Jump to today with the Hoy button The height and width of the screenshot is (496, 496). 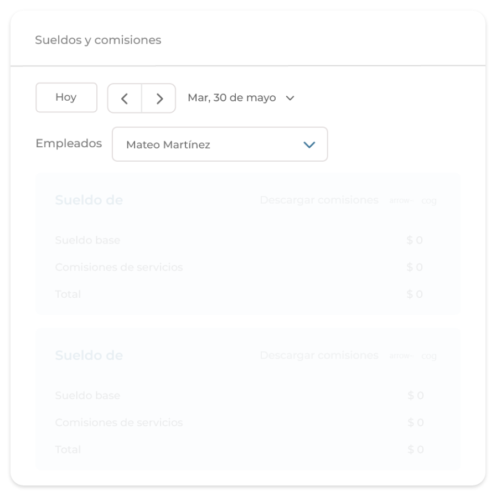click(x=66, y=97)
